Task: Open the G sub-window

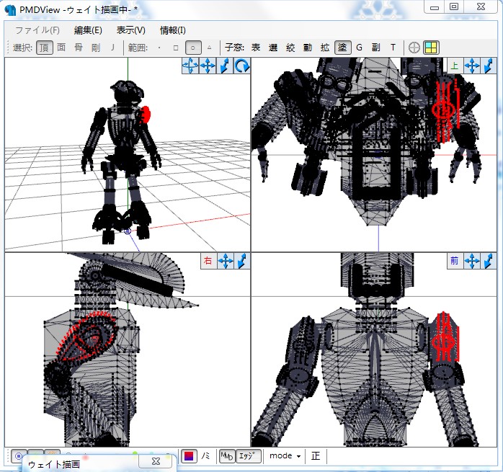Action: click(360, 48)
